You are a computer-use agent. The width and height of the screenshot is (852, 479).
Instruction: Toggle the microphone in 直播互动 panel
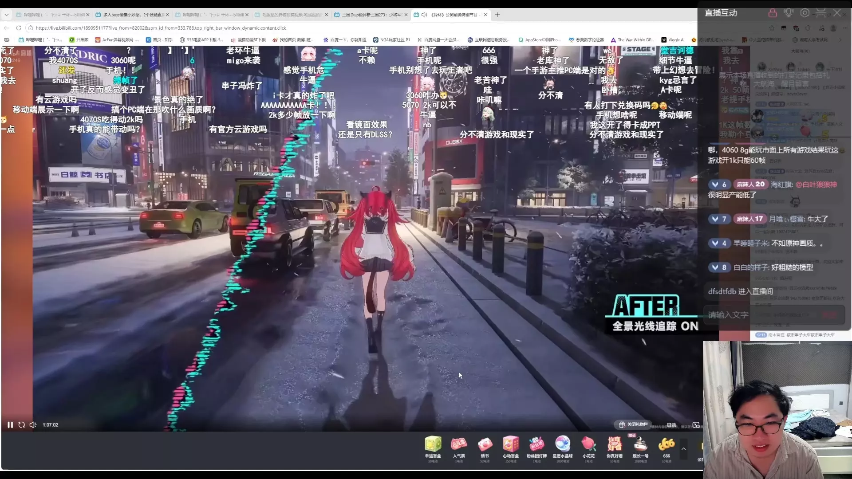coord(789,13)
